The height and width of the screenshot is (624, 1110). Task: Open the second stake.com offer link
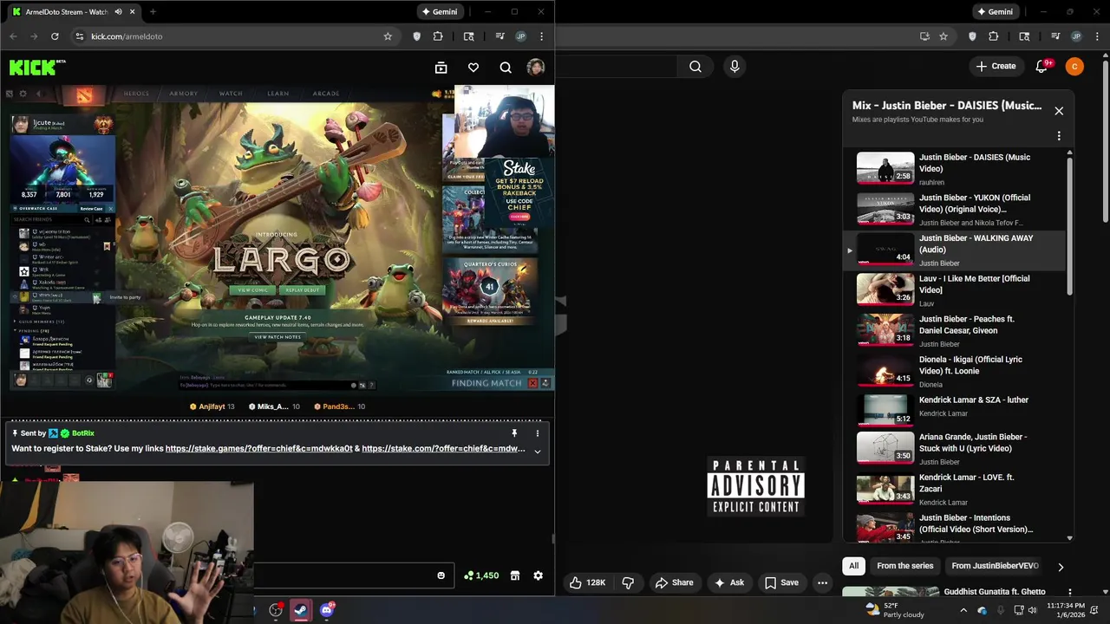(443, 449)
